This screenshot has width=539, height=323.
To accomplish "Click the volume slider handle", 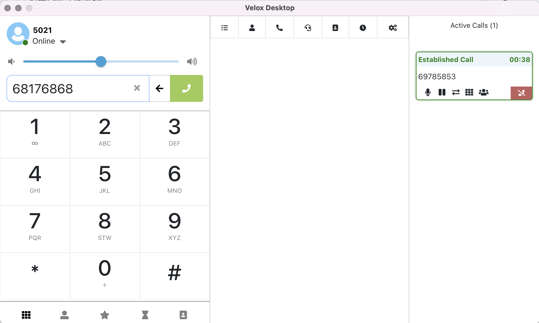I will click(101, 61).
